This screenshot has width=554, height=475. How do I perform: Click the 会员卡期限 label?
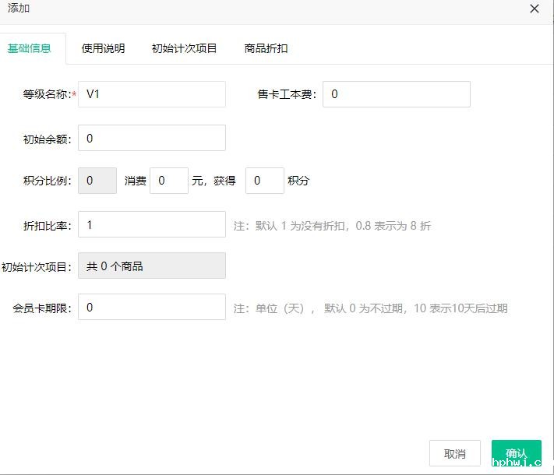pos(42,308)
